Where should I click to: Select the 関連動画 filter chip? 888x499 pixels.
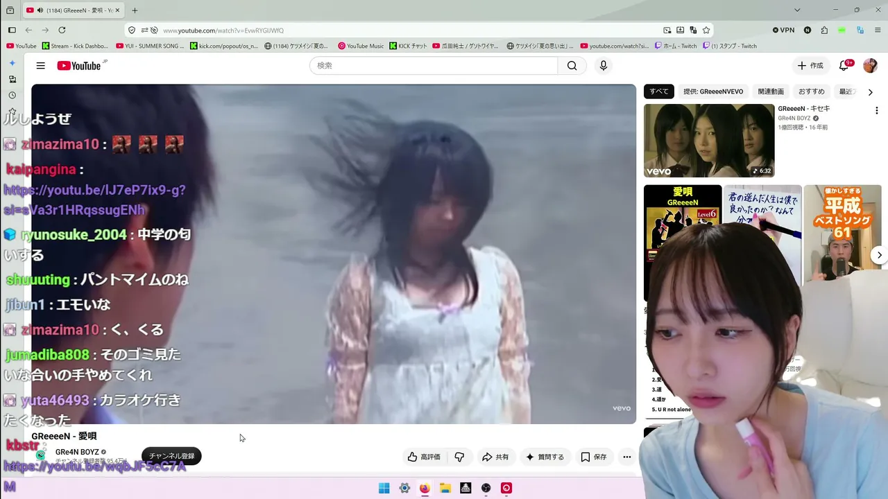click(771, 91)
